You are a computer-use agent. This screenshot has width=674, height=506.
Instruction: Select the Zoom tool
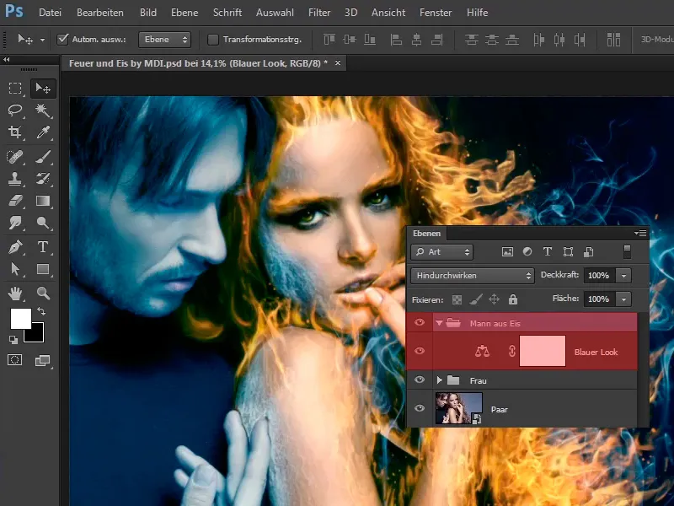(x=43, y=293)
